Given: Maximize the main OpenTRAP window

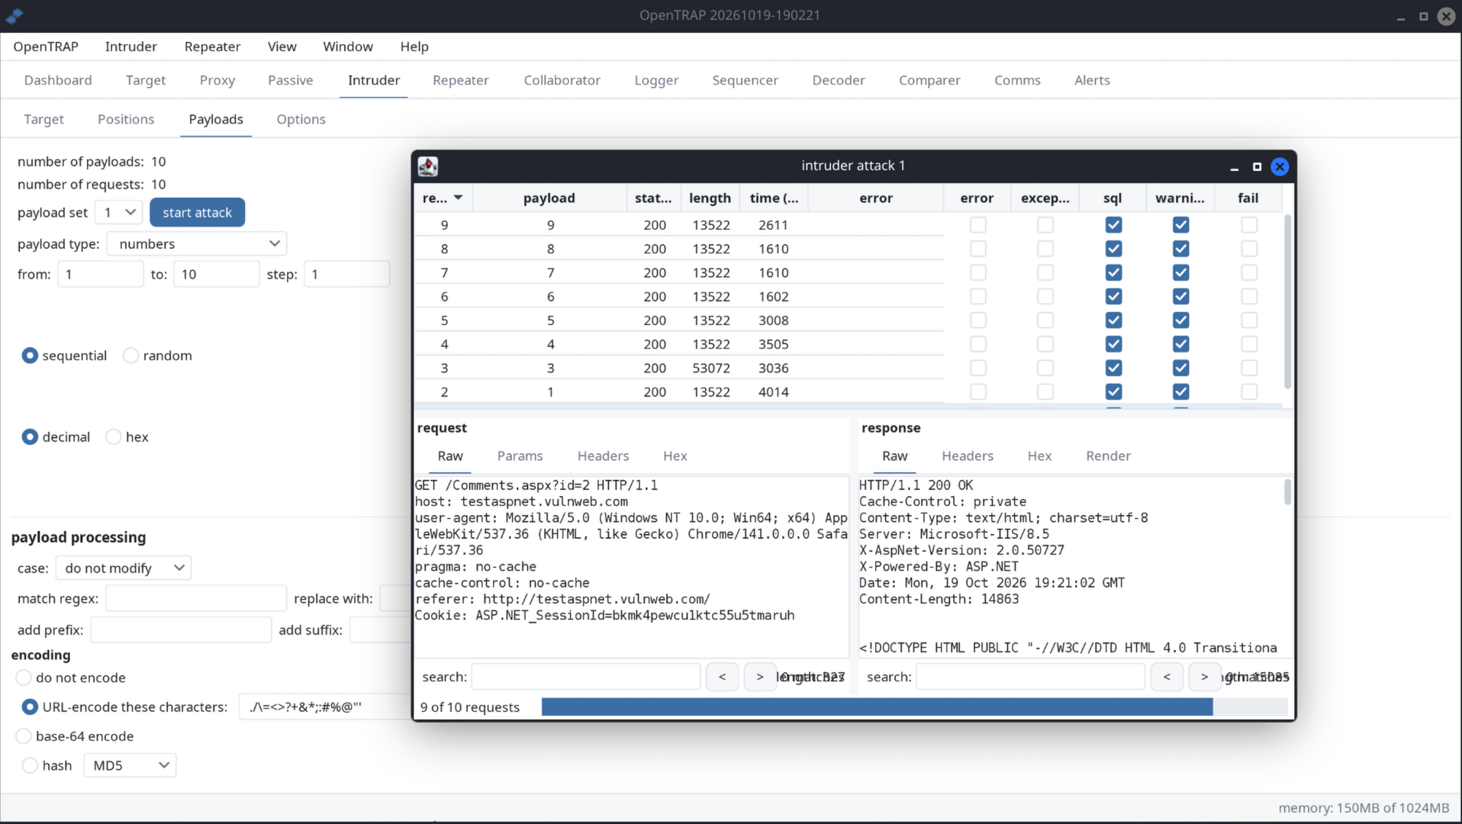Looking at the screenshot, I should pyautogui.click(x=1423, y=16).
